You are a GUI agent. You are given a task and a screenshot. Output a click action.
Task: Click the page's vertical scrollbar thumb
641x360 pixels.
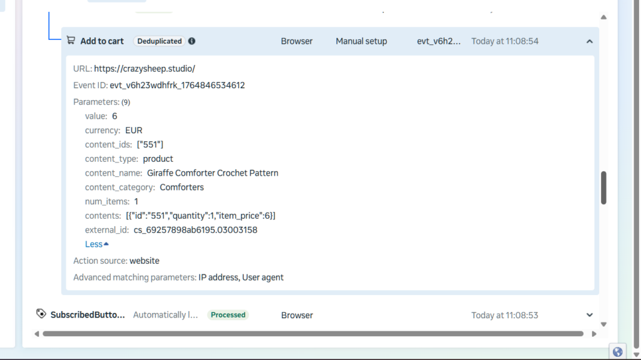(x=603, y=187)
